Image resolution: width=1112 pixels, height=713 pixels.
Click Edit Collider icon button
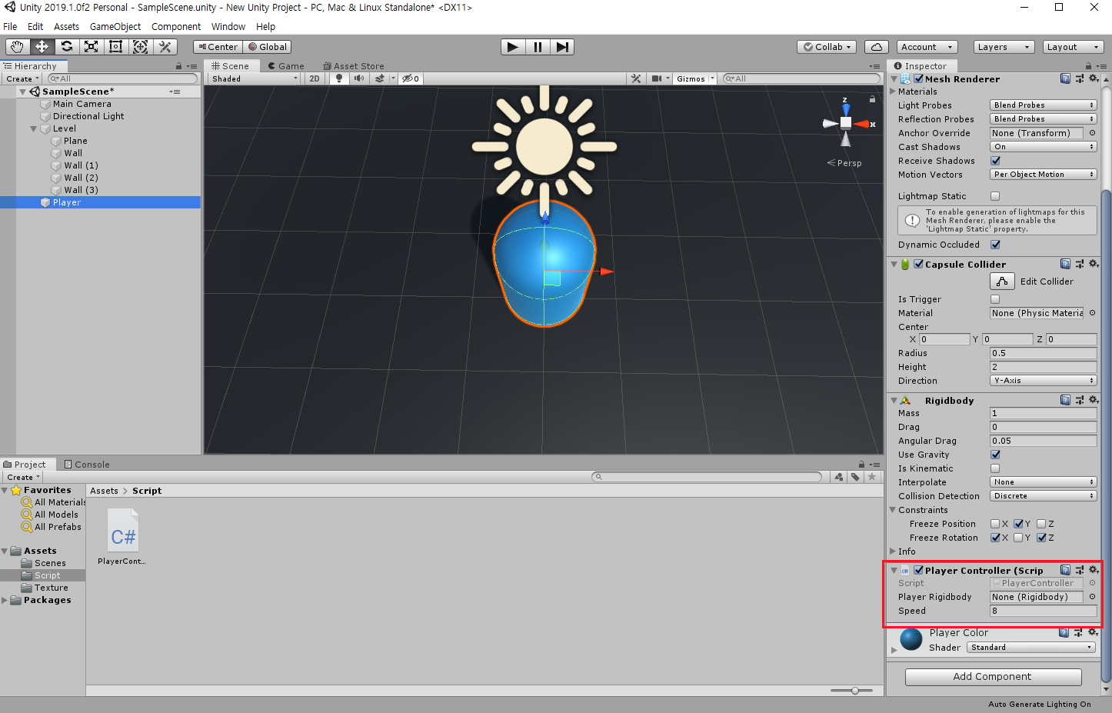(x=1002, y=282)
